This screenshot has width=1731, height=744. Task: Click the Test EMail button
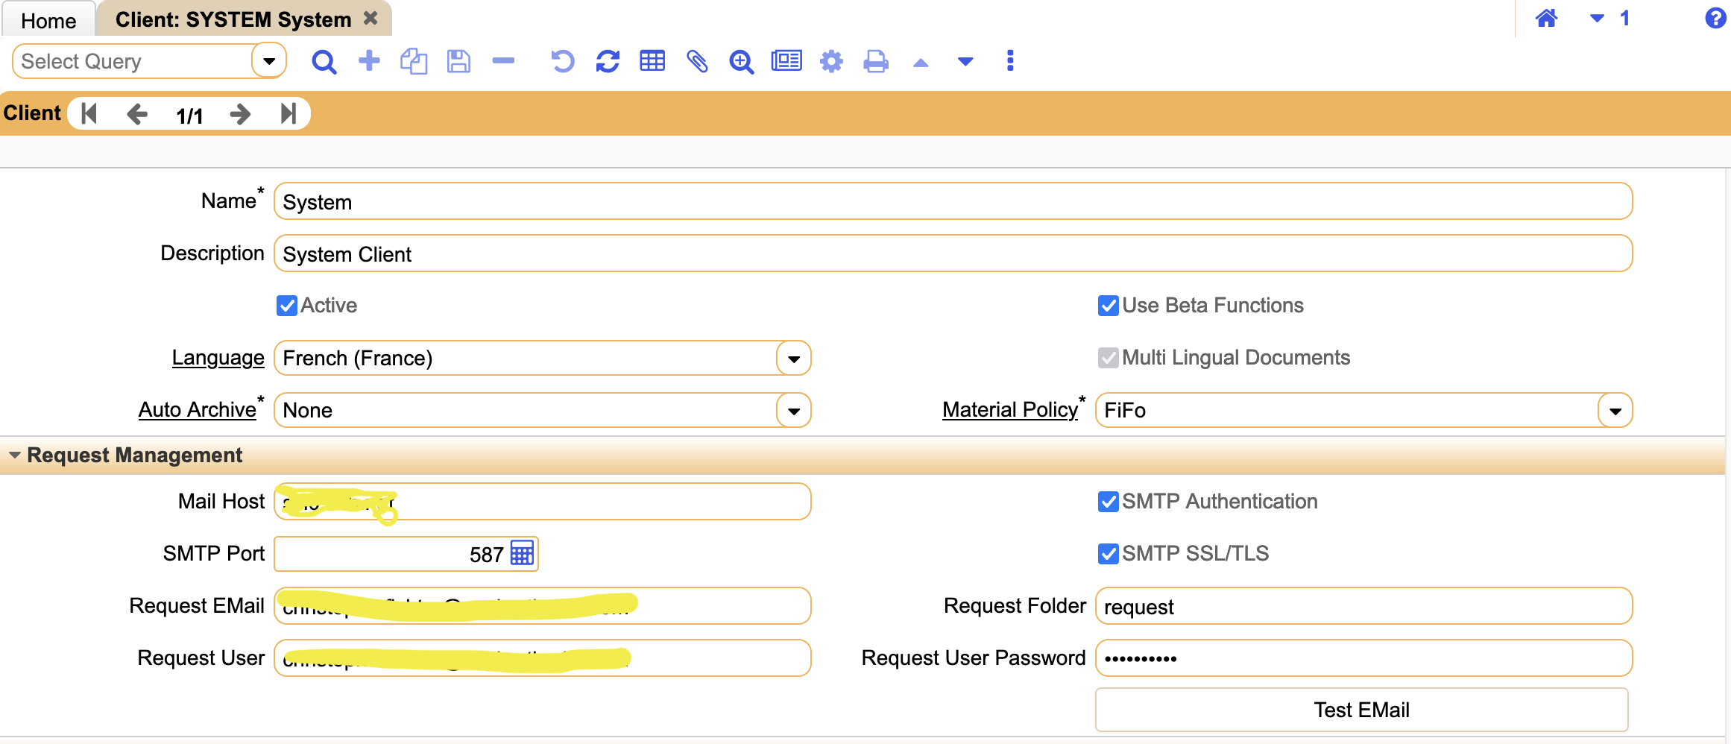click(1362, 709)
